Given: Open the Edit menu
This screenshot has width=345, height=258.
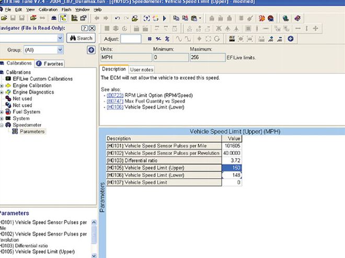Looking at the screenshot, I should (x=18, y=10).
